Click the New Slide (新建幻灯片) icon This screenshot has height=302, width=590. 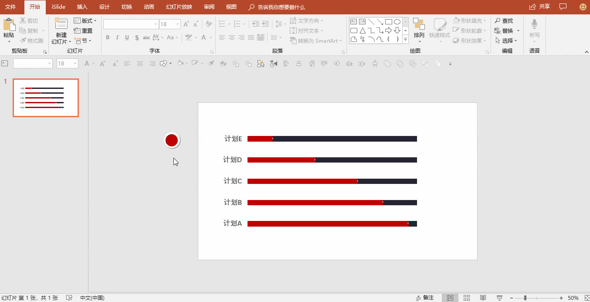(x=61, y=24)
